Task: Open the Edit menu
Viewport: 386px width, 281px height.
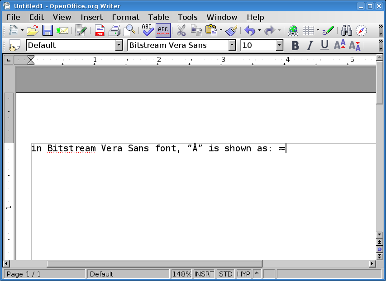Action: 37,17
